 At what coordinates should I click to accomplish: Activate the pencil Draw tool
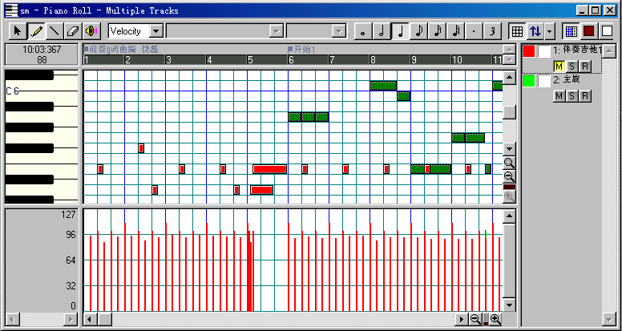(x=36, y=31)
